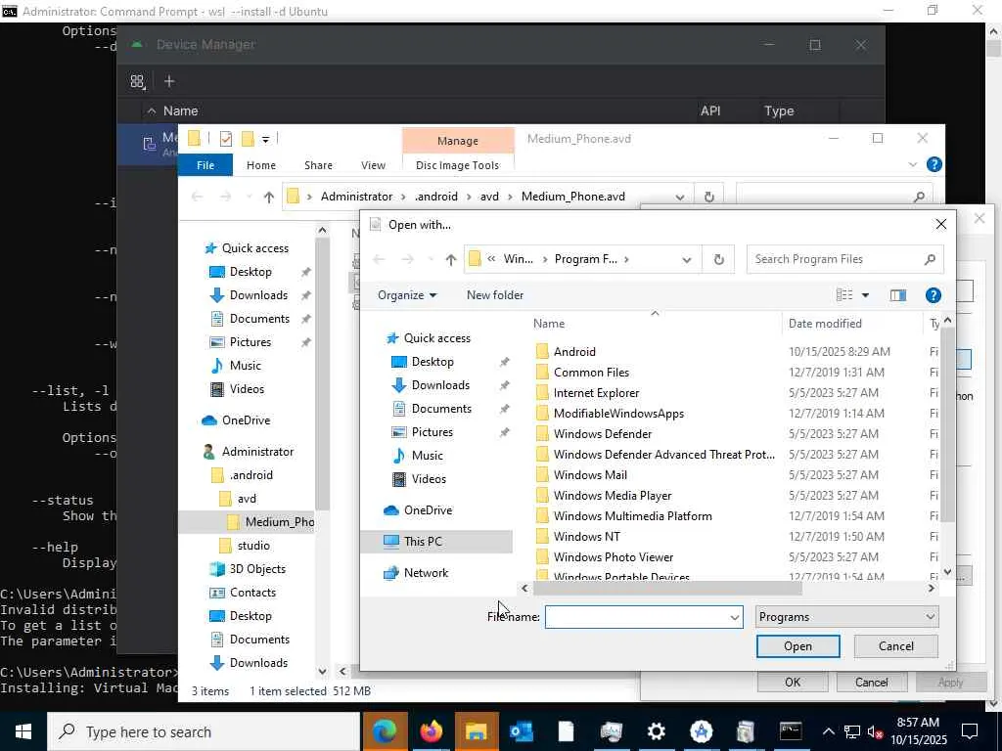Click Cancel in the properties window behind

(x=872, y=682)
